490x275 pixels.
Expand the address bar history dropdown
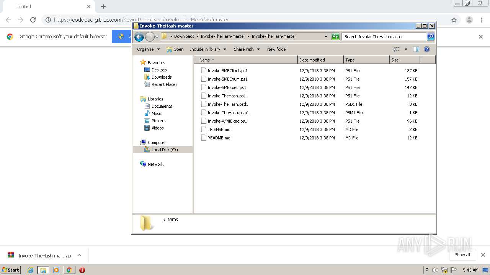pos(326,37)
